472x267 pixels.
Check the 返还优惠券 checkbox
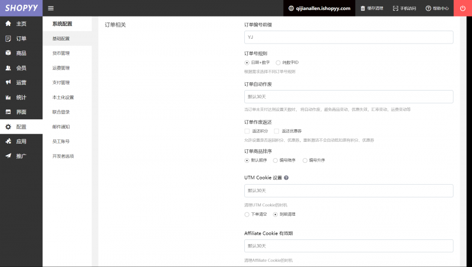click(276, 131)
